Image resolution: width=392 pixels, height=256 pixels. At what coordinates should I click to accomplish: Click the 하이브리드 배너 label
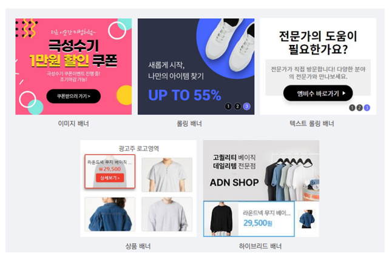pos(260,246)
